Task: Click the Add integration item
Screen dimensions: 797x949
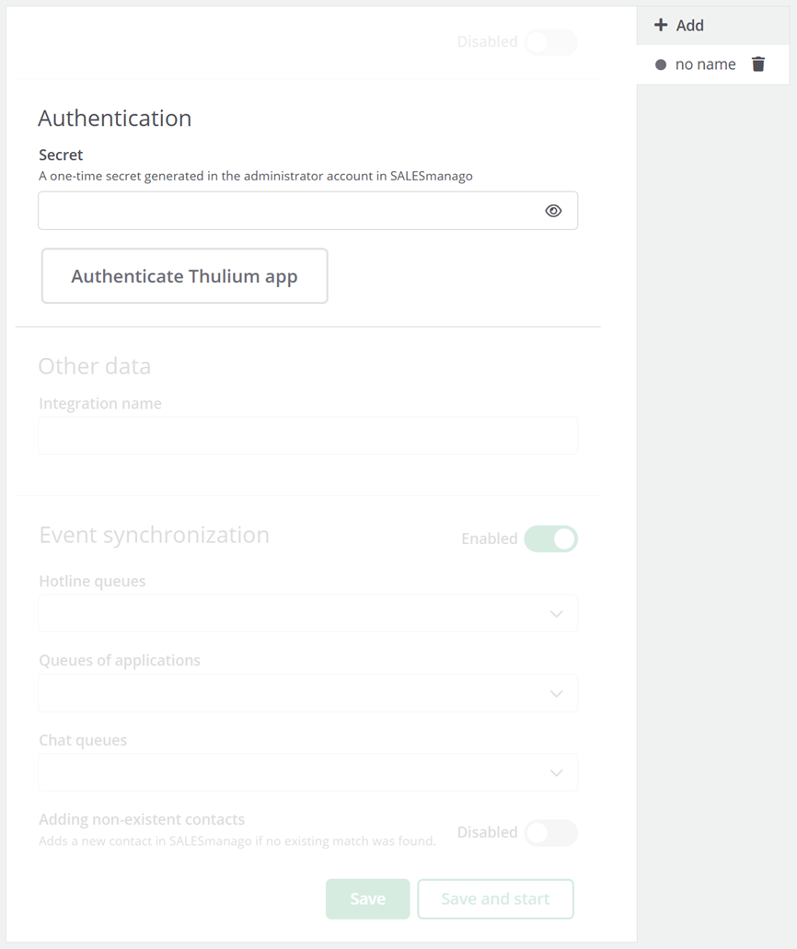Action: (689, 26)
